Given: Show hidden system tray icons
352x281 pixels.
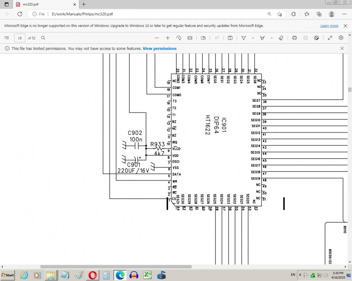Looking at the screenshot, I should [300, 275].
